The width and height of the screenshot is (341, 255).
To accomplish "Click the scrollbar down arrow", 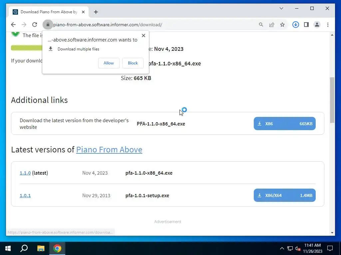I will point(332,233).
